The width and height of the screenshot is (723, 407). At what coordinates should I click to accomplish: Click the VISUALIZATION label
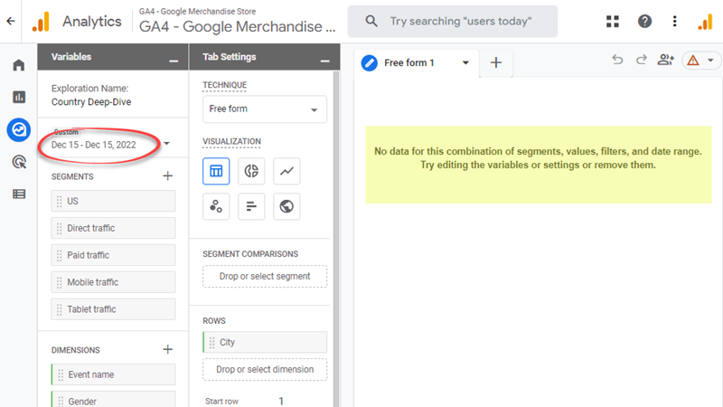(231, 141)
